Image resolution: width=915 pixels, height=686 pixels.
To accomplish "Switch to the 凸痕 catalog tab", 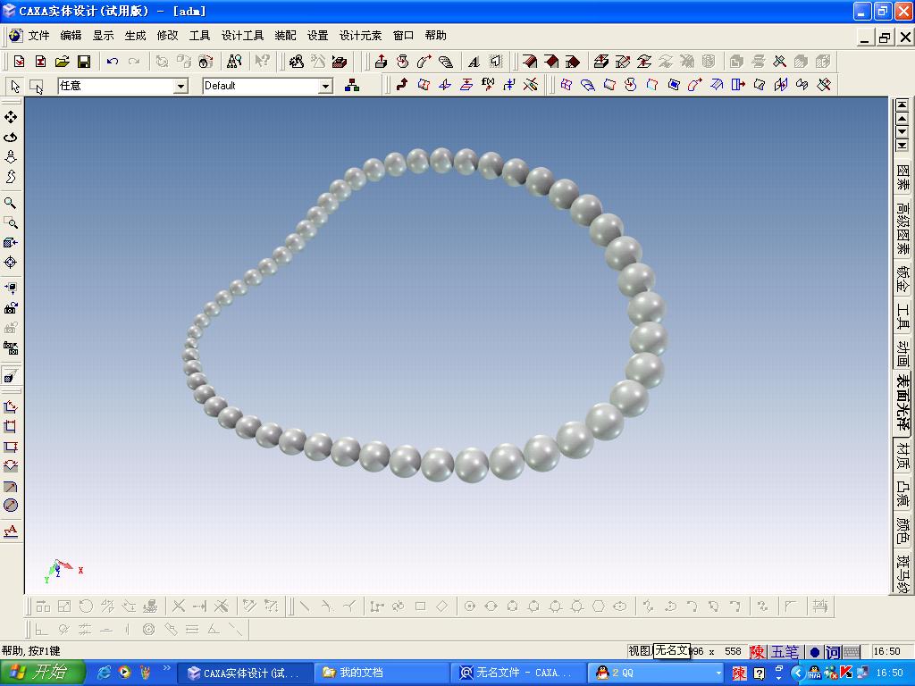I will [902, 493].
